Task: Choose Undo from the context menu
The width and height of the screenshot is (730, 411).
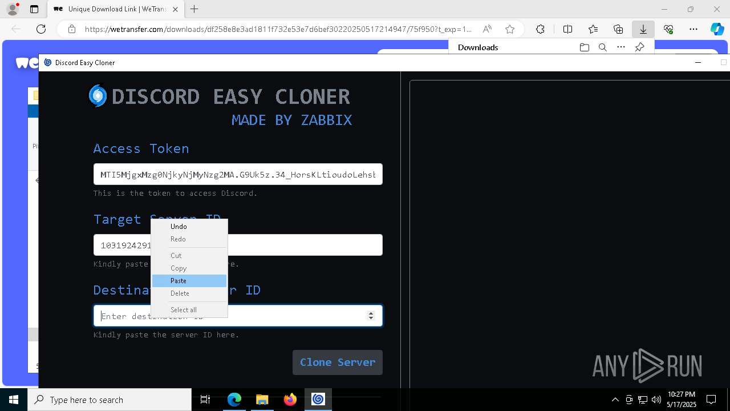Action: [189, 227]
